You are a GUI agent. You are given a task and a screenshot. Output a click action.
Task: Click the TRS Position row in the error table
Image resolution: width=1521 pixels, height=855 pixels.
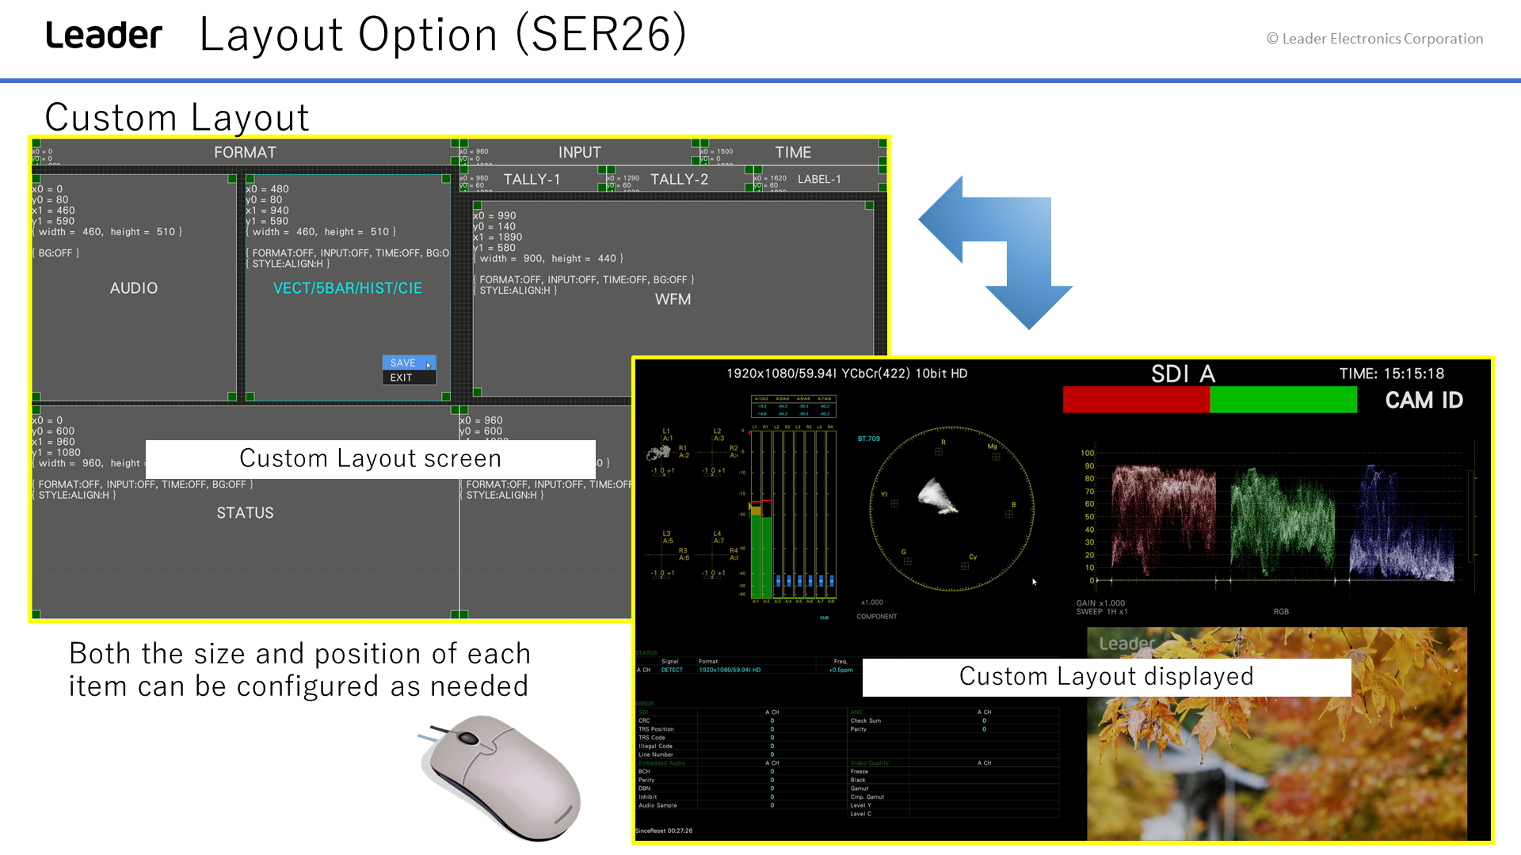741,729
